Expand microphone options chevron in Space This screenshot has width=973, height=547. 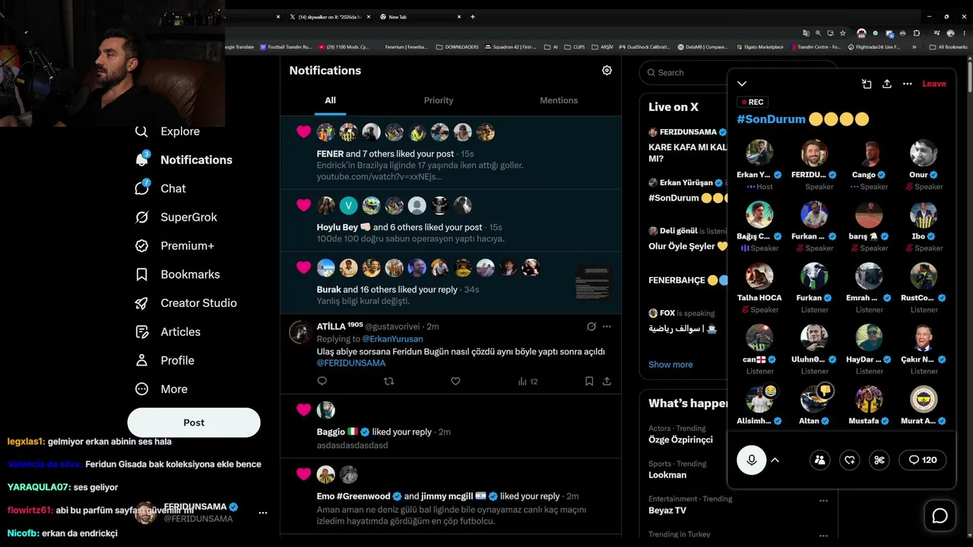[x=775, y=460]
